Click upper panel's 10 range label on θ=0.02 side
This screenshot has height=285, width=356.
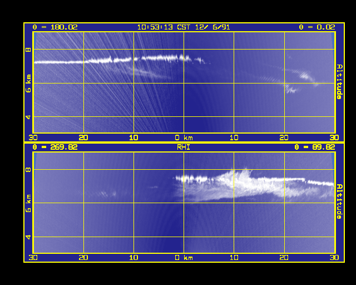pyautogui.click(x=234, y=137)
